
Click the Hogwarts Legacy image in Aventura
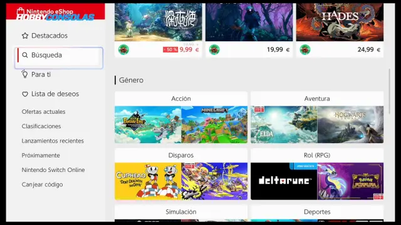pos(350,124)
